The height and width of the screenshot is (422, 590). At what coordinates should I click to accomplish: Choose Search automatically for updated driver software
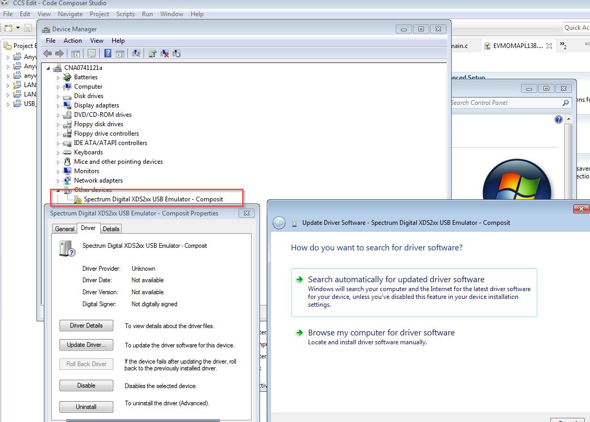[x=414, y=292]
